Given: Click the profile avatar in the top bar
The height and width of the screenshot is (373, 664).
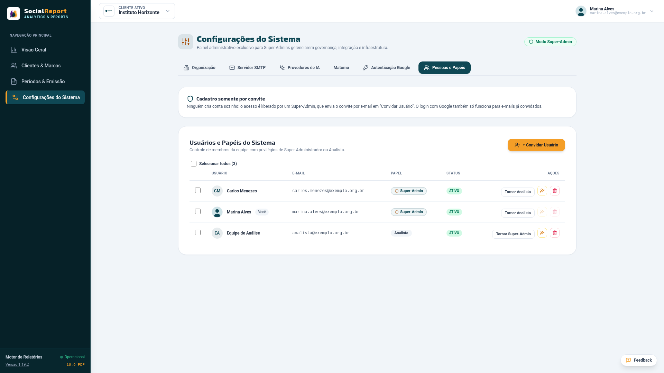Looking at the screenshot, I should (581, 11).
